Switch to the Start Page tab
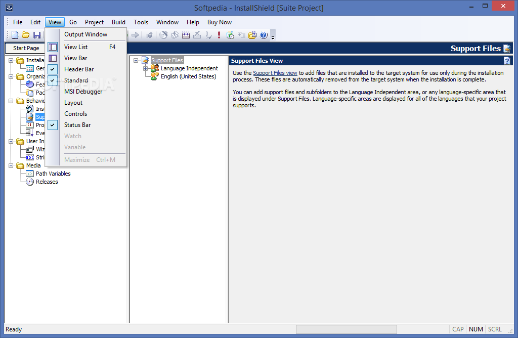Screen dimensions: 518x338 pos(26,48)
